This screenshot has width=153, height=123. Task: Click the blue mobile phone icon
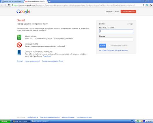(x=19, y=53)
